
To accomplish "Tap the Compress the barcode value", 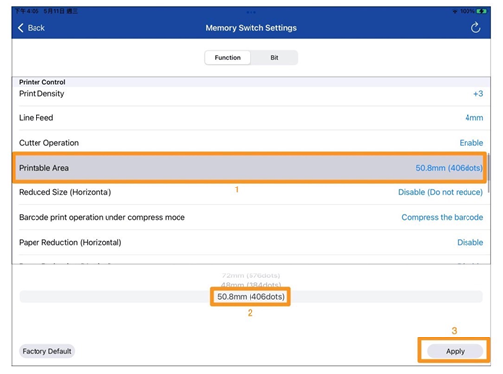I will [x=443, y=217].
